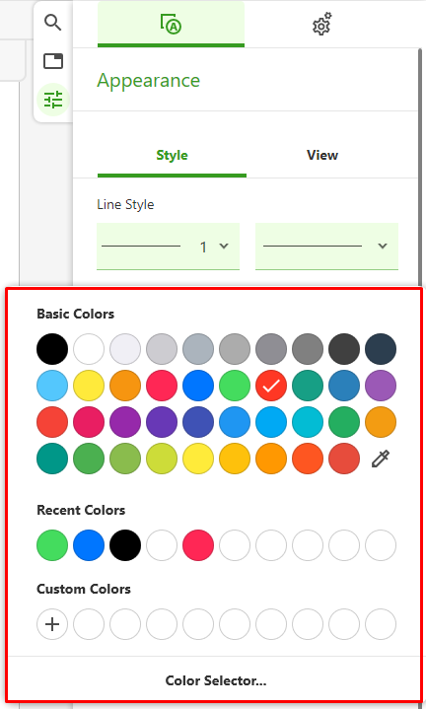The image size is (426, 709).
Task: Choose the yellow swatch in Basic Colors second row
Action: (x=89, y=386)
